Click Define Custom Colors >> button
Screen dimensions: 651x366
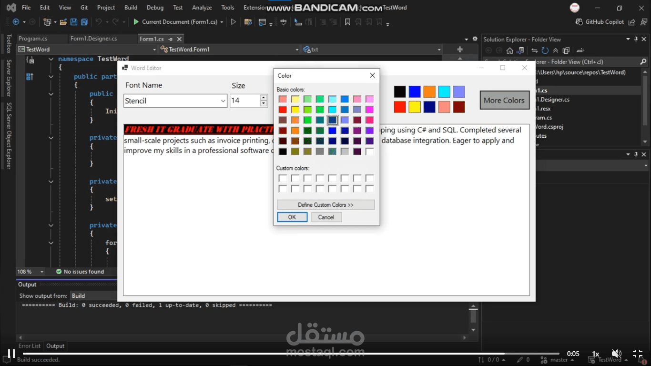[x=325, y=205]
